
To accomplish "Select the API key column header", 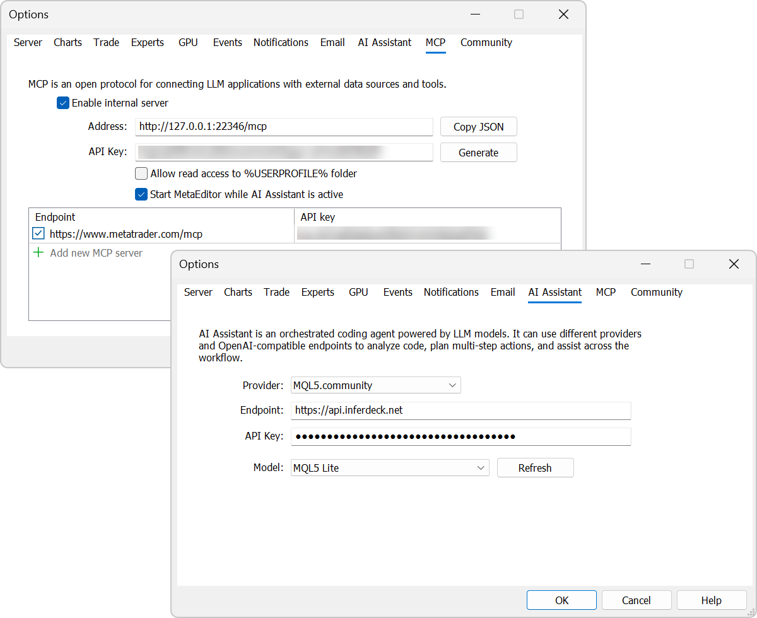I will click(428, 217).
